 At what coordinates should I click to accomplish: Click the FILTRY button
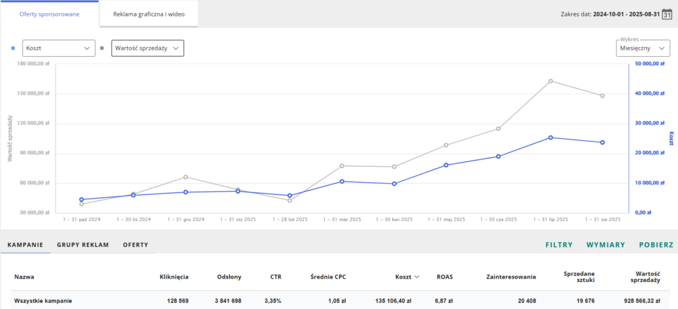click(559, 245)
